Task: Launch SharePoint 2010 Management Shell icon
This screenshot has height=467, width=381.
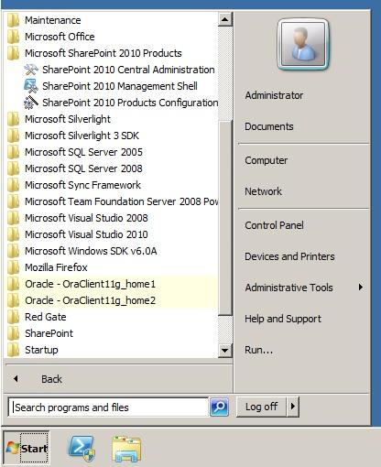Action: 31,86
